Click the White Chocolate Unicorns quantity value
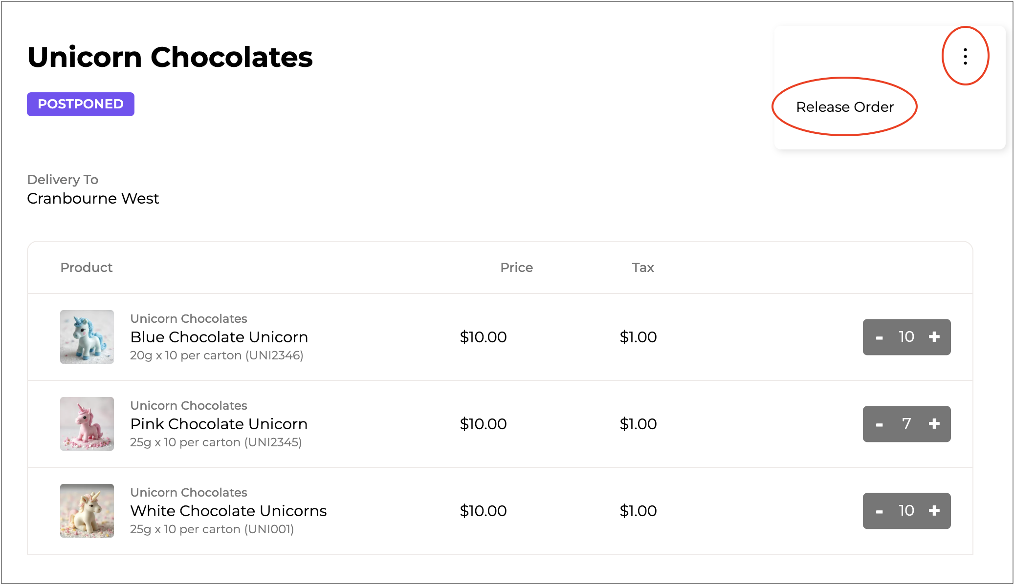Viewport: 1014px width, 585px height. coord(906,511)
